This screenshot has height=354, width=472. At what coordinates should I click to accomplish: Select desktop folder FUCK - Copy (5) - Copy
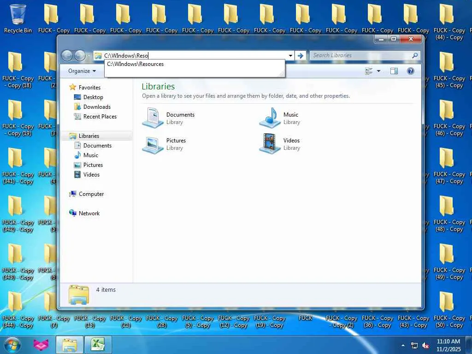[197, 321]
